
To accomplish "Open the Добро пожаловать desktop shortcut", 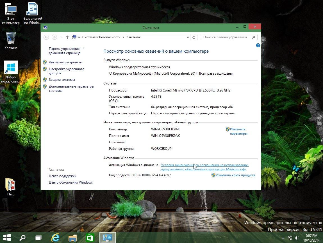I will [x=11, y=72].
